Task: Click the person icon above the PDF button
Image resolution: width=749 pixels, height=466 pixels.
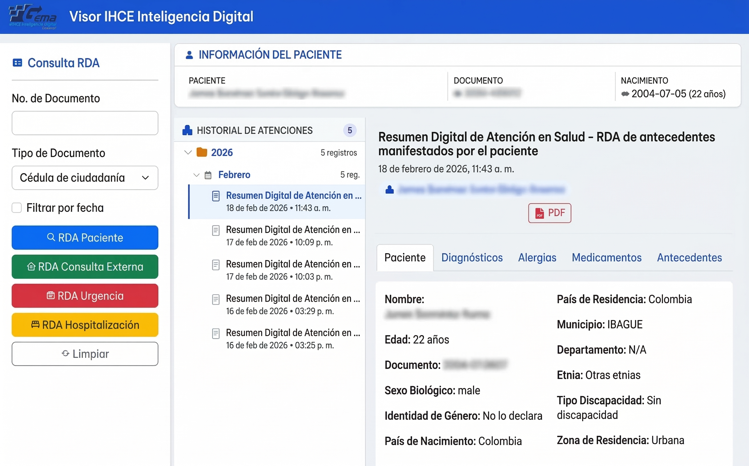Action: pos(389,190)
